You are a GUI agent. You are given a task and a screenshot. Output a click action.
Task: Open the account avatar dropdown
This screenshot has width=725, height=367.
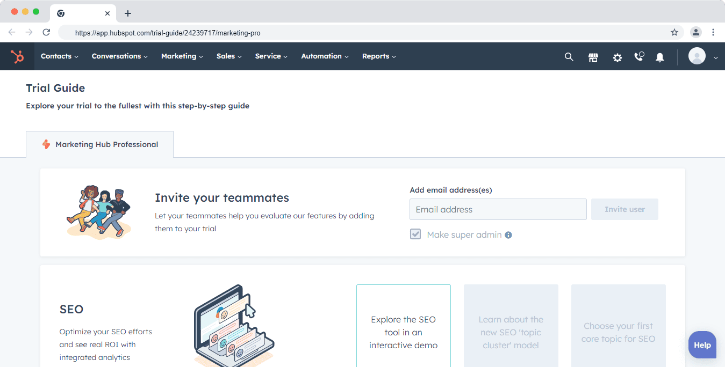(703, 56)
